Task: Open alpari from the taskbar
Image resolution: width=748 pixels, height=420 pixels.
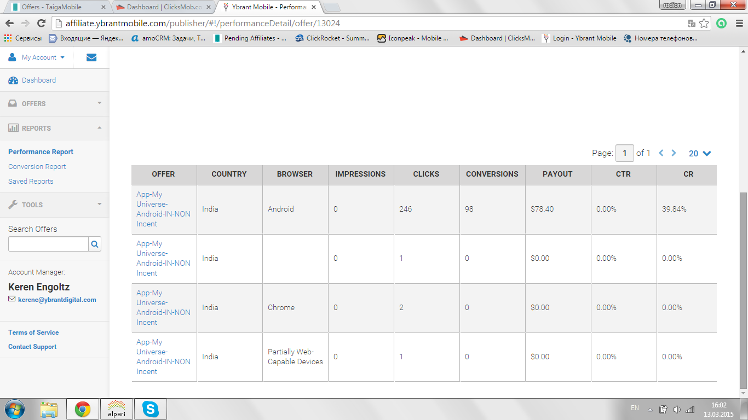Action: 117,409
